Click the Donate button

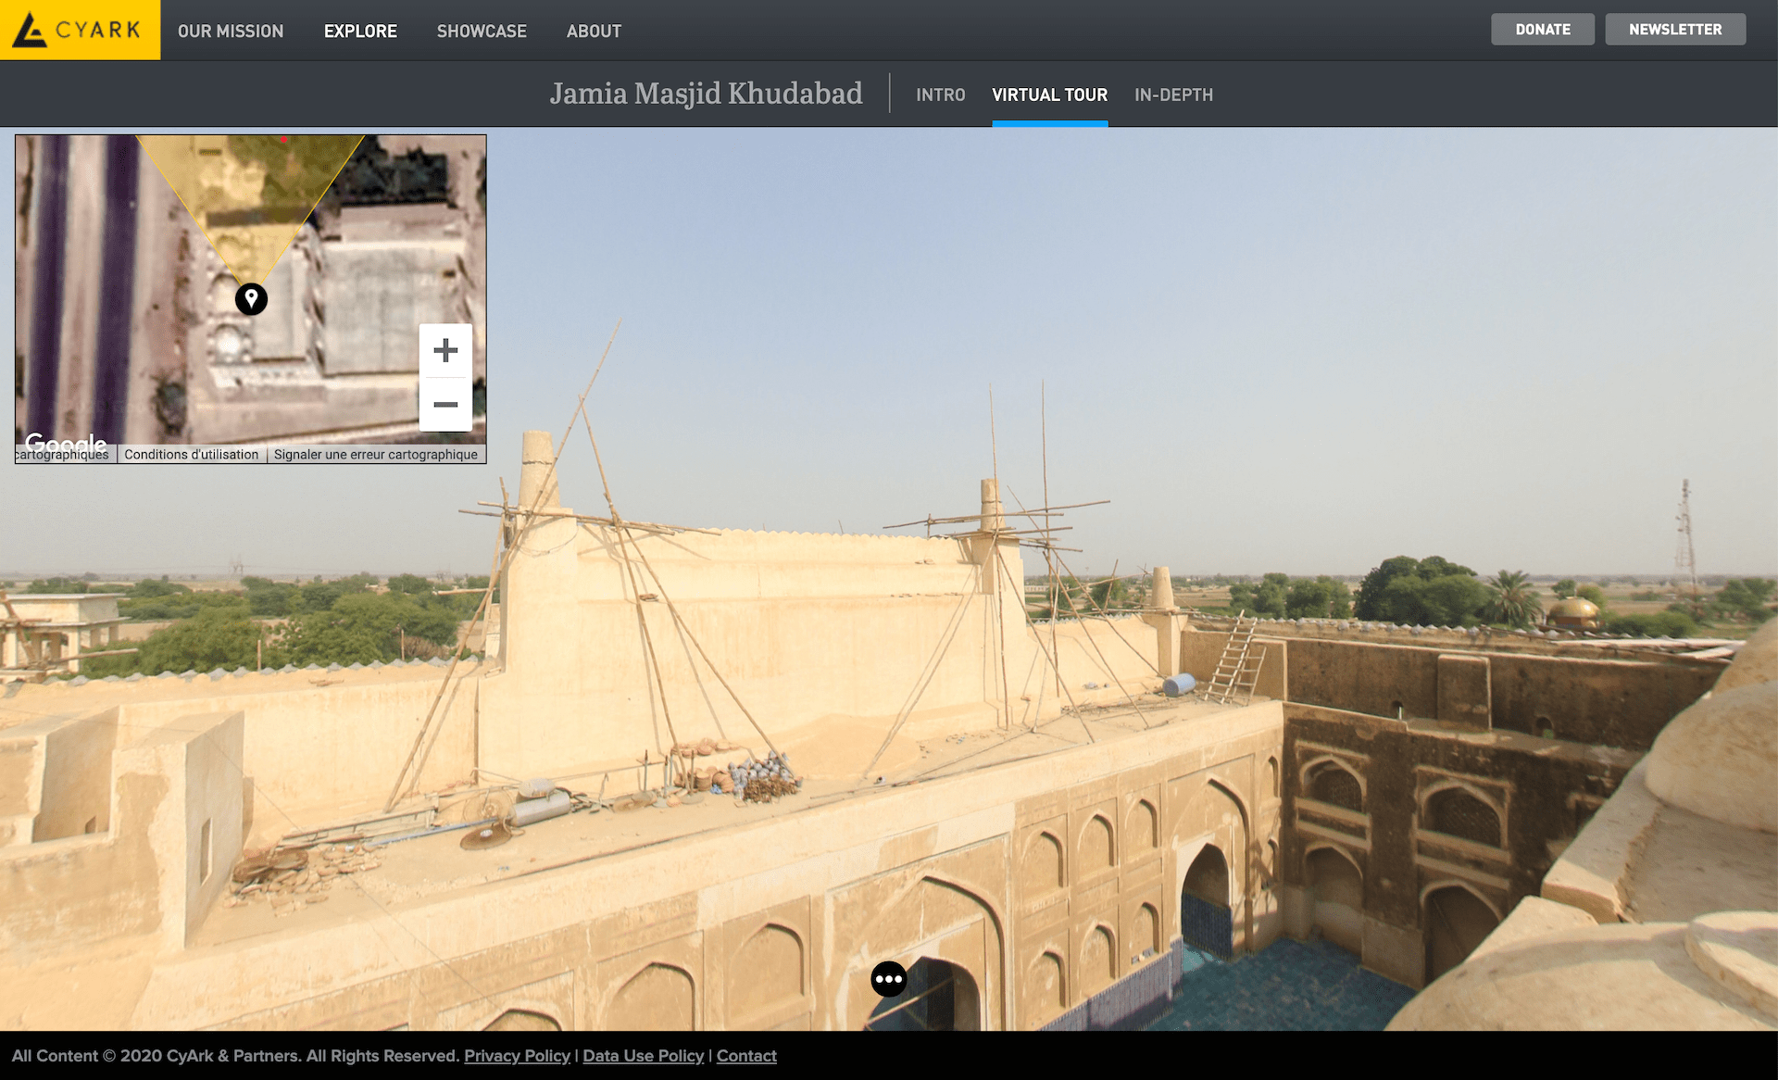[x=1543, y=30]
